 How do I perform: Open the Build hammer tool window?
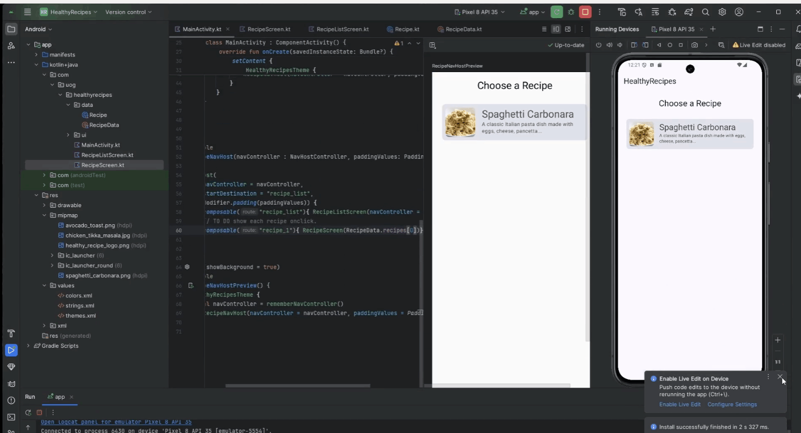pyautogui.click(x=11, y=333)
